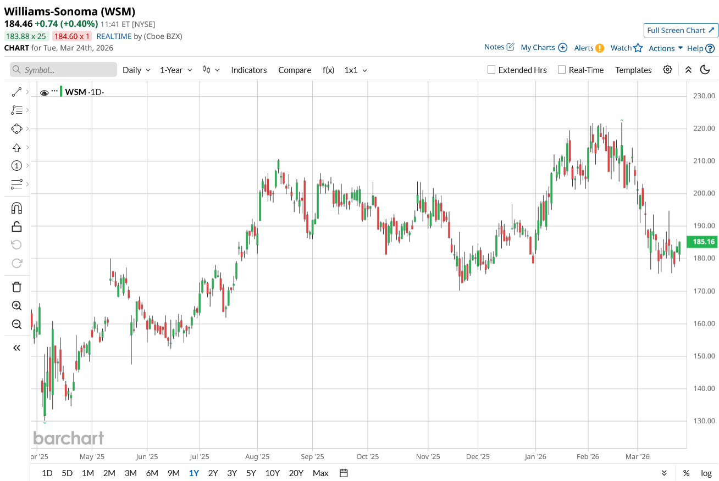
Task: Click the Symbol search input field
Action: (x=64, y=70)
